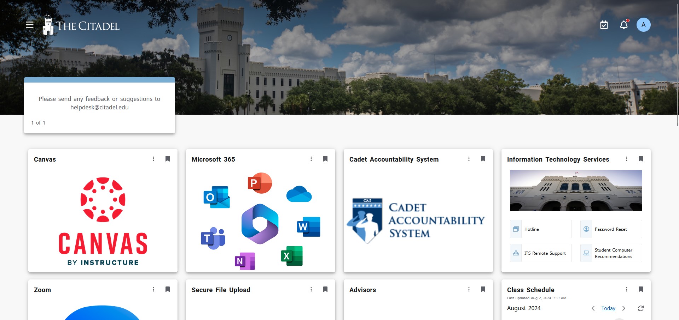The width and height of the screenshot is (679, 320).
Task: Open Information Technology Services card options menu
Action: point(627,159)
